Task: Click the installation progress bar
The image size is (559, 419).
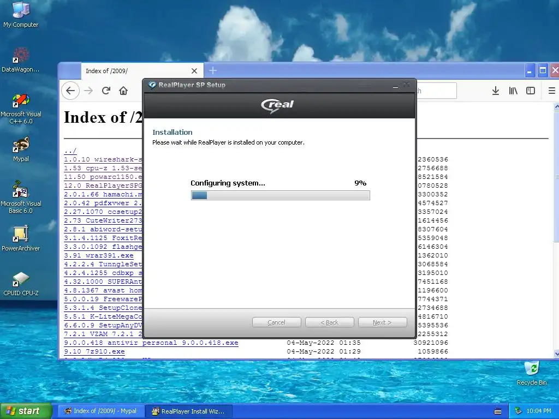Action: tap(280, 195)
